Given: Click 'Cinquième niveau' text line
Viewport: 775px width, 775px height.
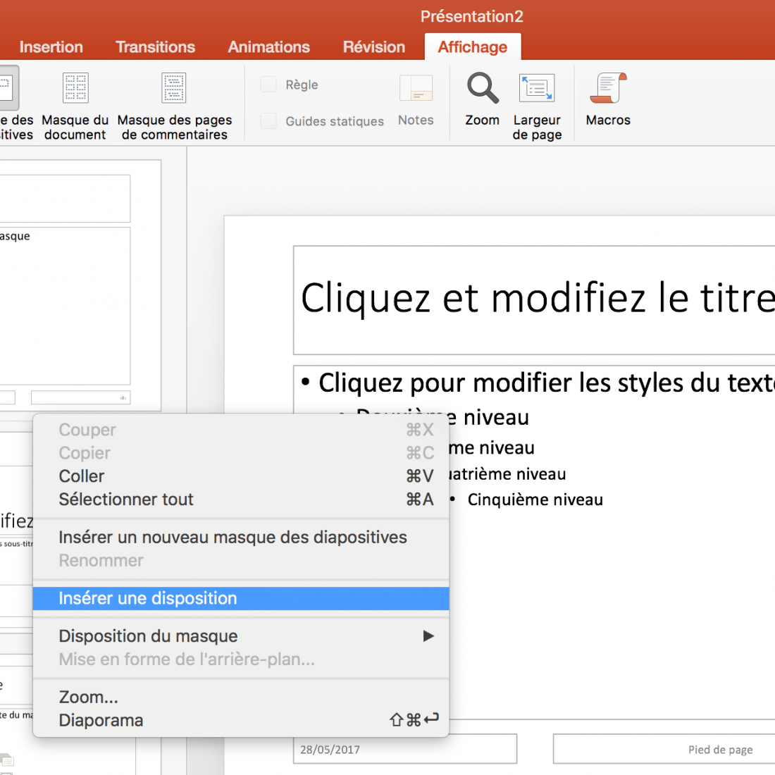Looking at the screenshot, I should pos(535,500).
